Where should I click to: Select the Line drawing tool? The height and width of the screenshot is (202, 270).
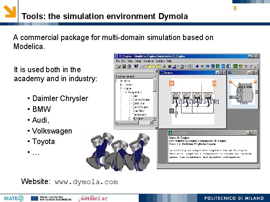(x=144, y=66)
